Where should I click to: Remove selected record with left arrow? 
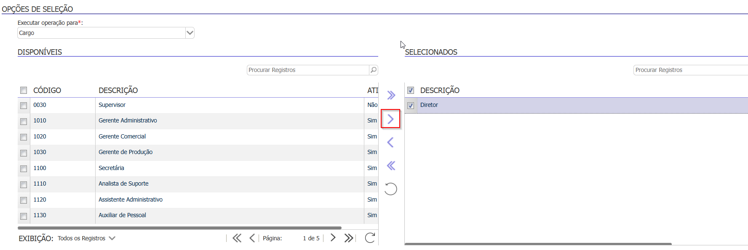(390, 142)
